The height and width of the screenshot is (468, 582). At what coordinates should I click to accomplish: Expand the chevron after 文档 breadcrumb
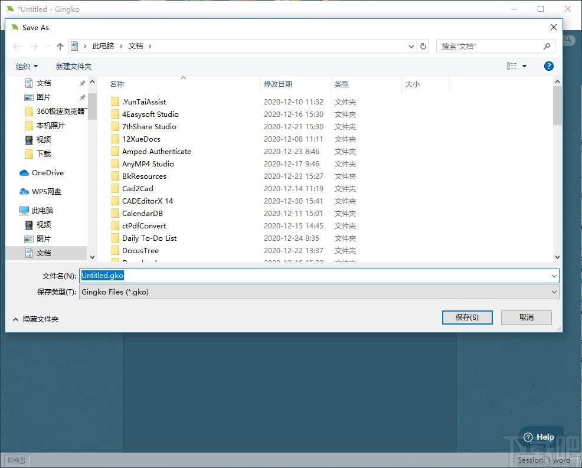tap(150, 46)
